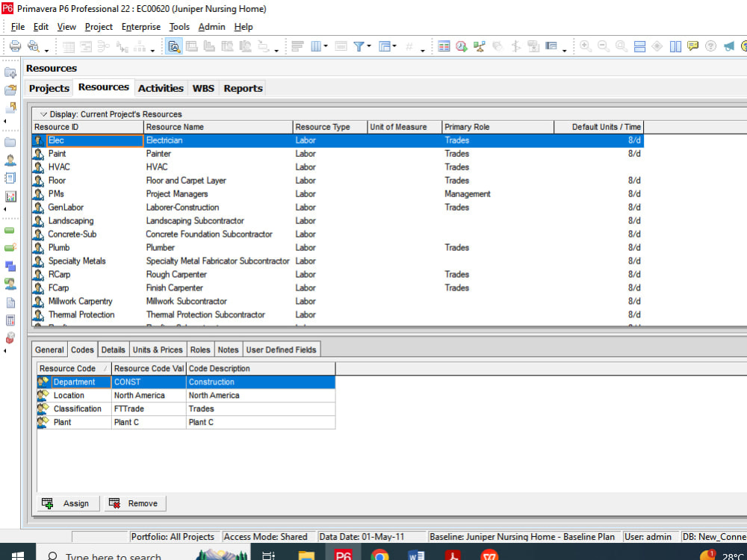Open the Project menu
747x560 pixels.
(99, 27)
